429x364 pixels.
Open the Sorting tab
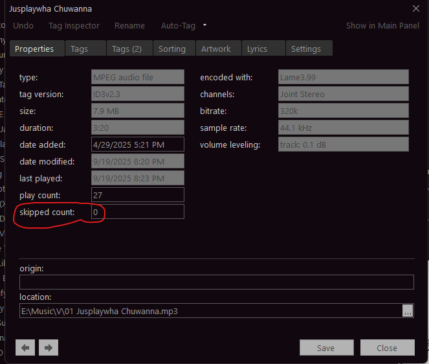pyautogui.click(x=174, y=49)
